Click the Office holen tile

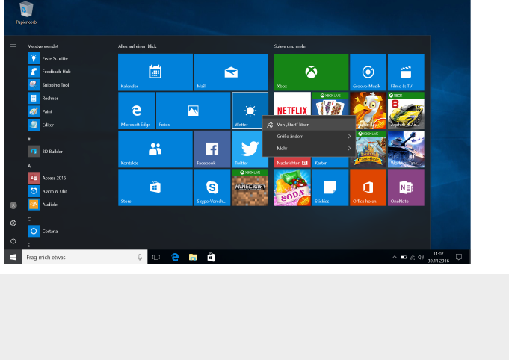pos(368,187)
